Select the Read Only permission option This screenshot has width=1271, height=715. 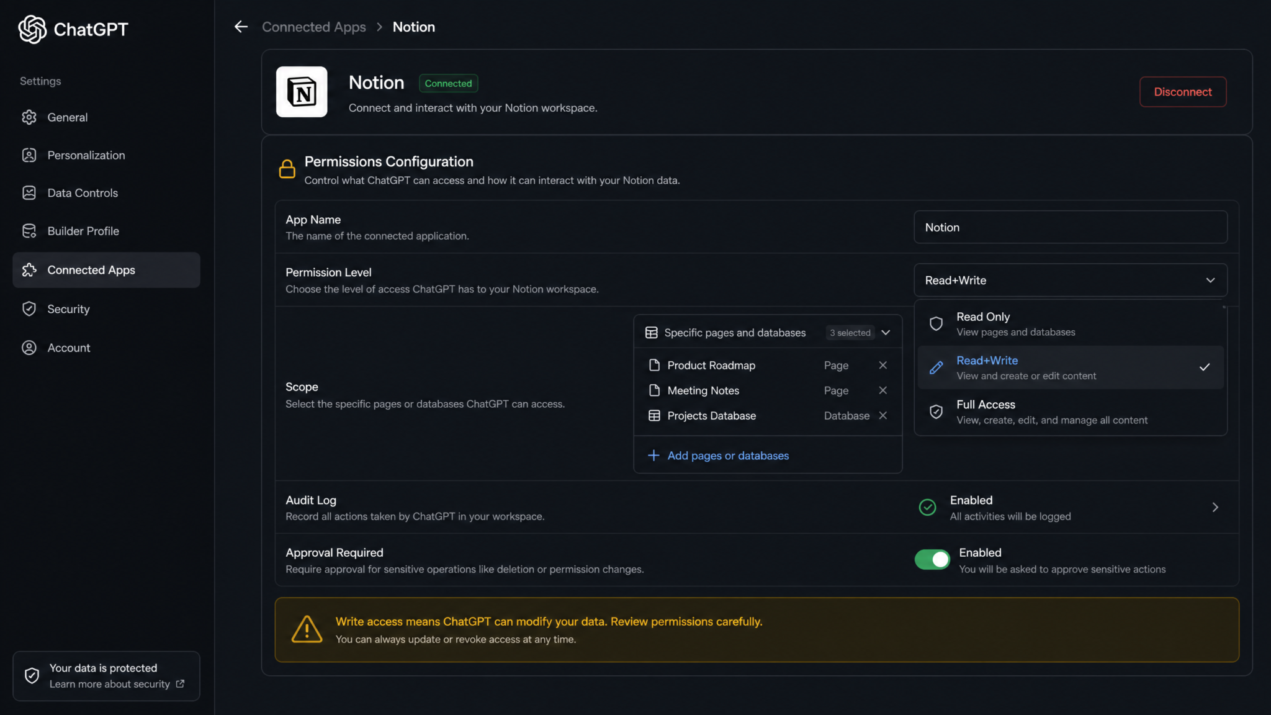[x=1071, y=324]
